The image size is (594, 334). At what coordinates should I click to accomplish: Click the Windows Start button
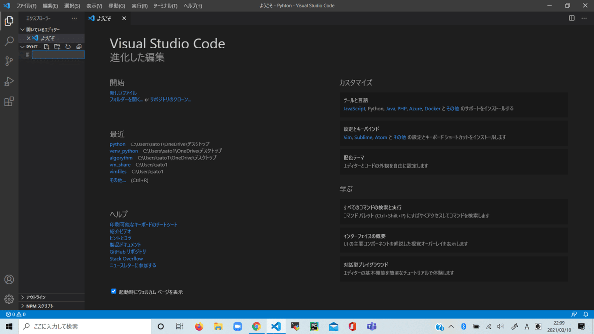click(9, 326)
